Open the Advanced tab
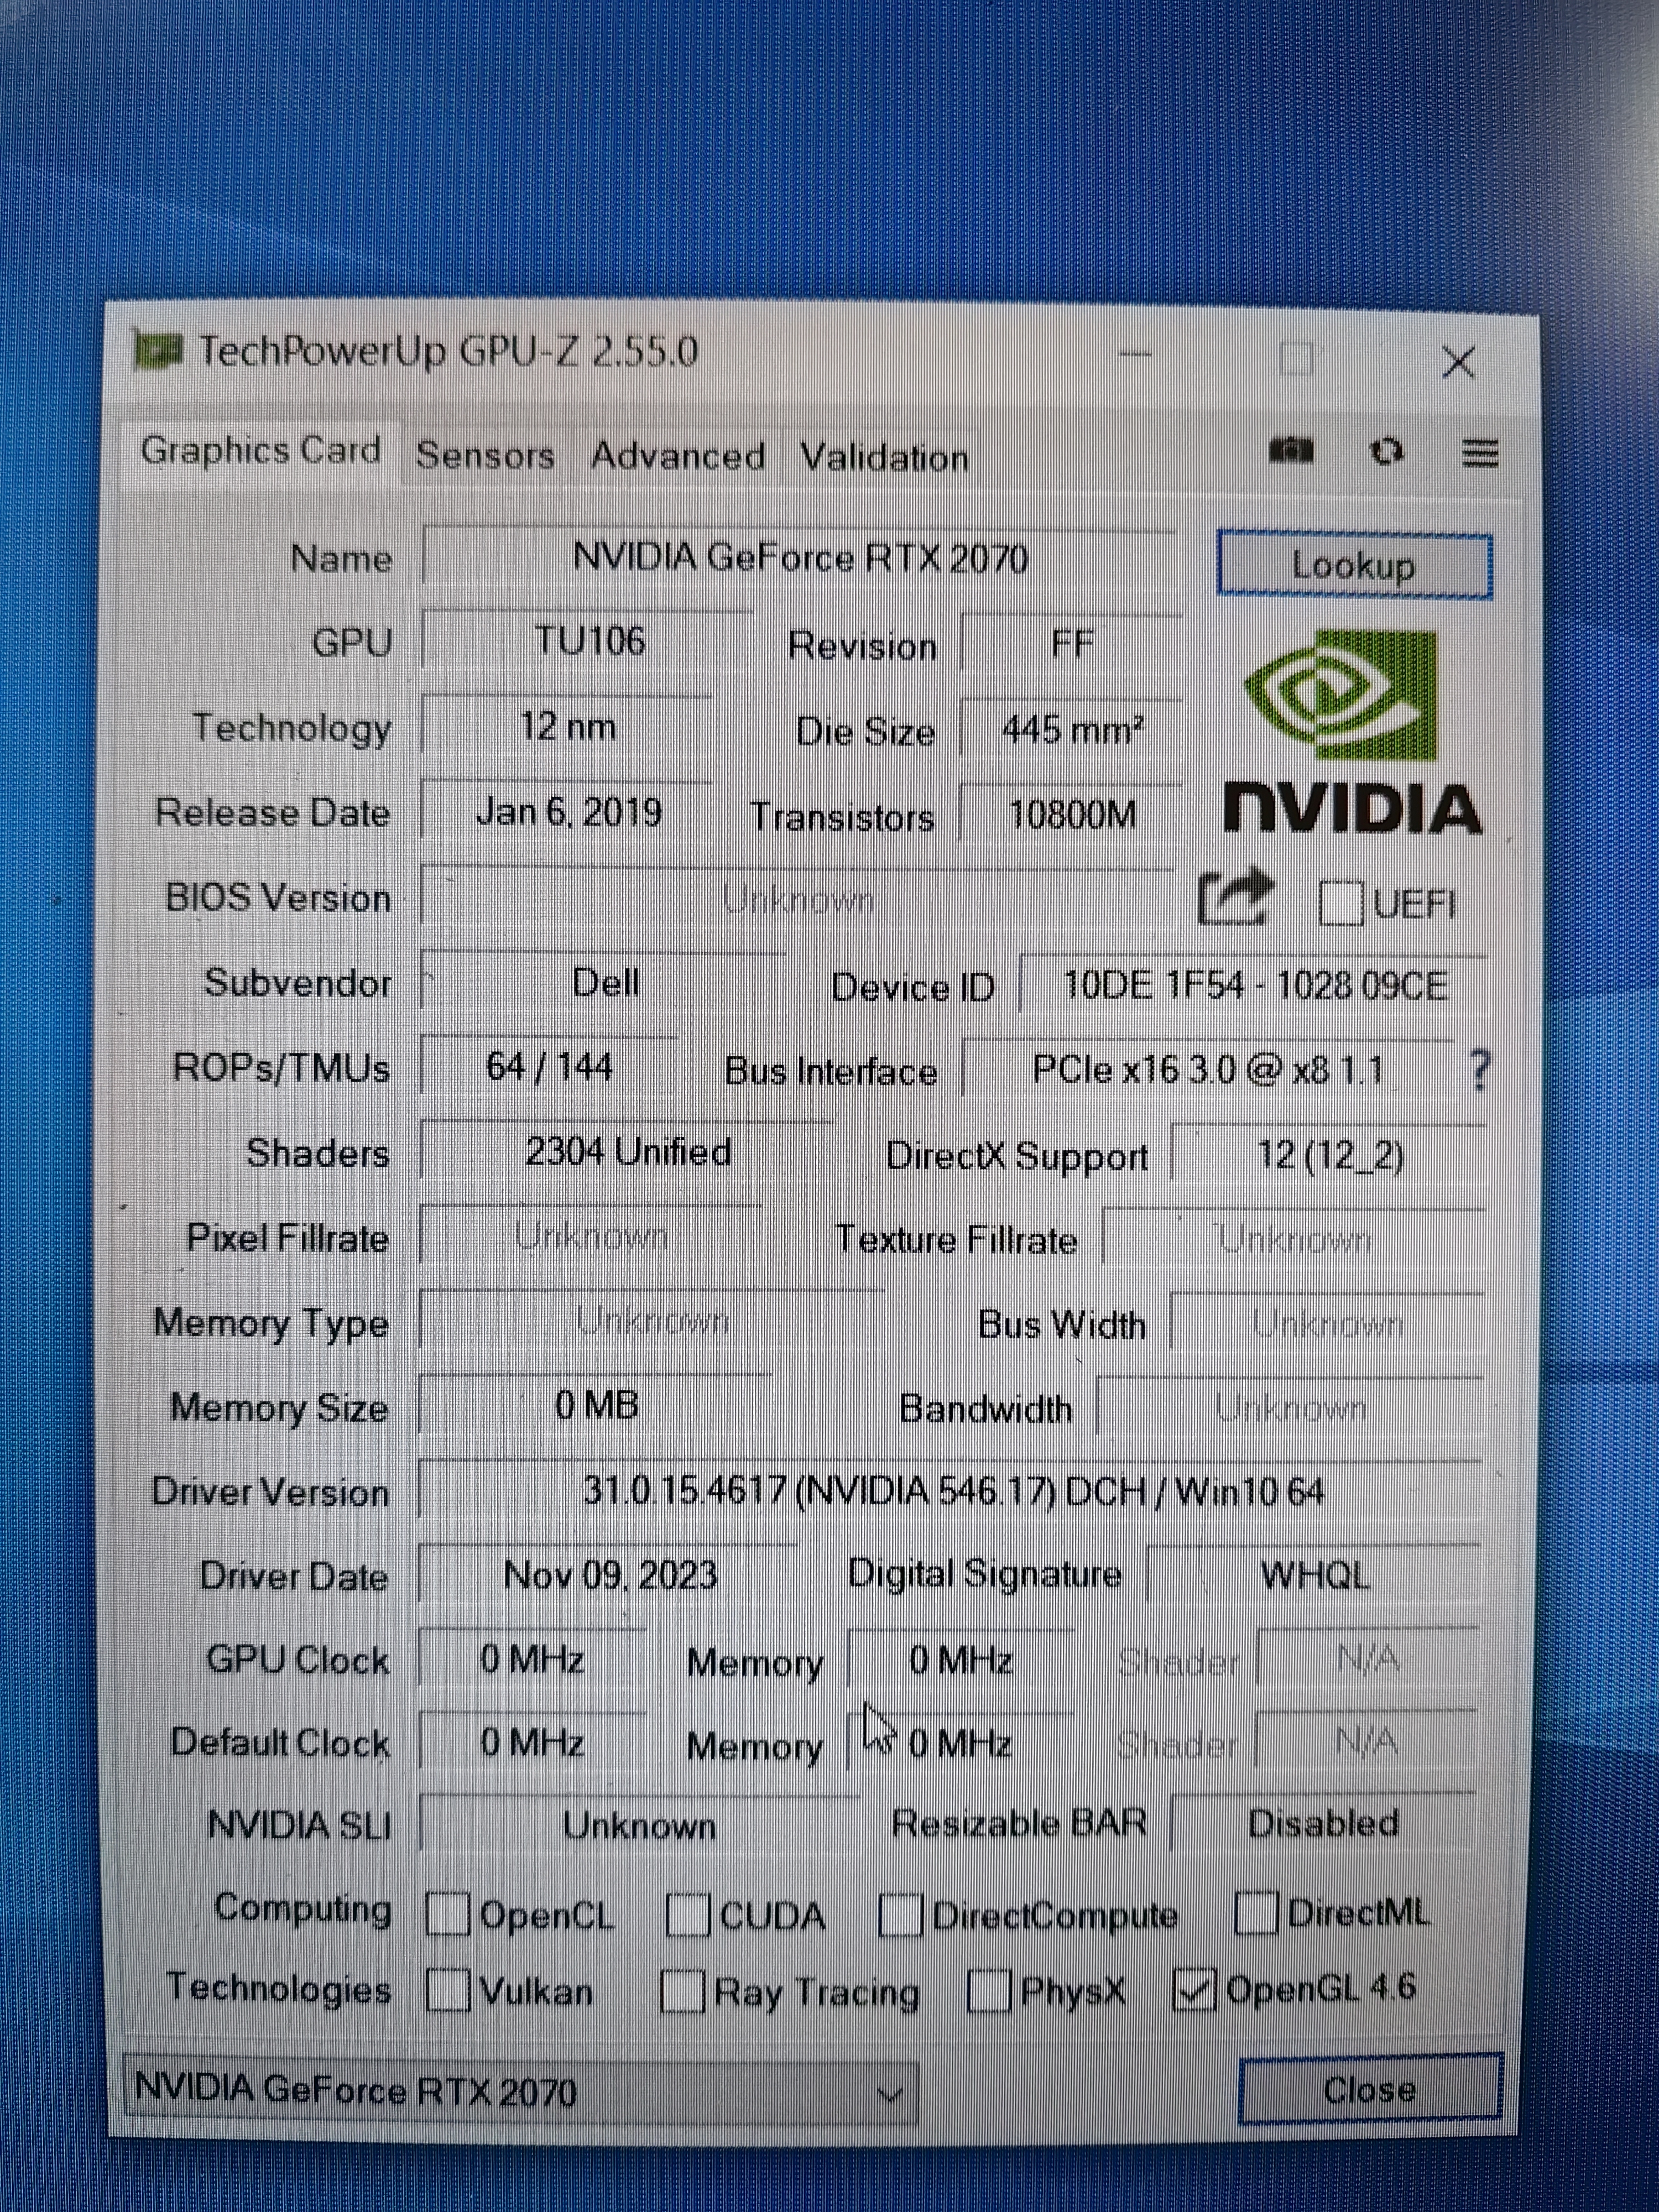Screen dimensions: 1659x2212 pyautogui.click(x=677, y=456)
